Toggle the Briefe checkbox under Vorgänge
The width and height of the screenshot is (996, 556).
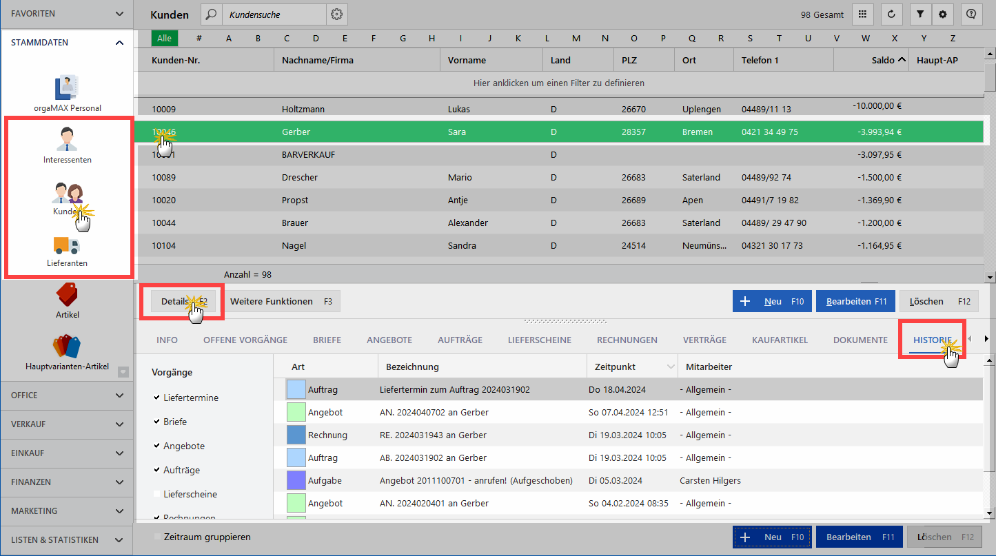click(156, 422)
